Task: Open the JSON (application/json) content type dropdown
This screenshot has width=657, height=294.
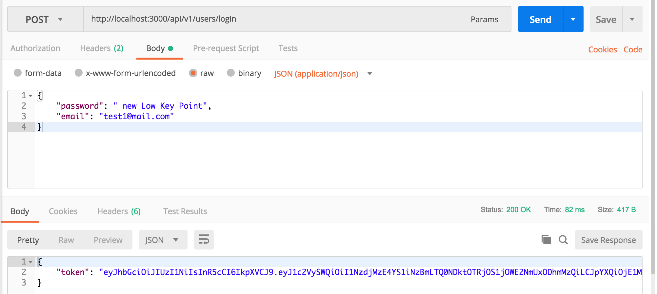Action: pos(323,74)
